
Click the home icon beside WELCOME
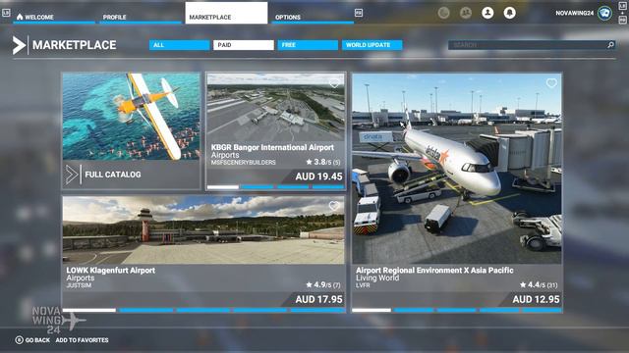tap(20, 17)
